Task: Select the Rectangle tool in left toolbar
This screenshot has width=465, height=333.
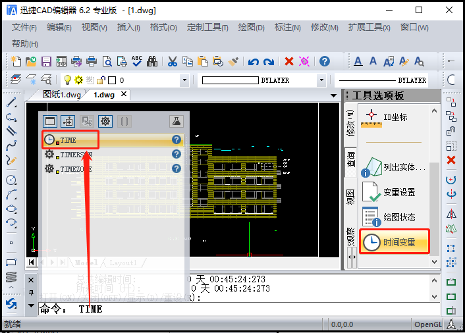Action: (x=11, y=262)
